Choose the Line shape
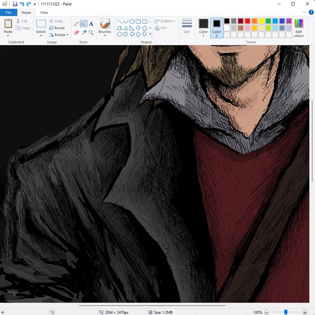Image resolution: width=315 pixels, height=315 pixels. [120, 21]
